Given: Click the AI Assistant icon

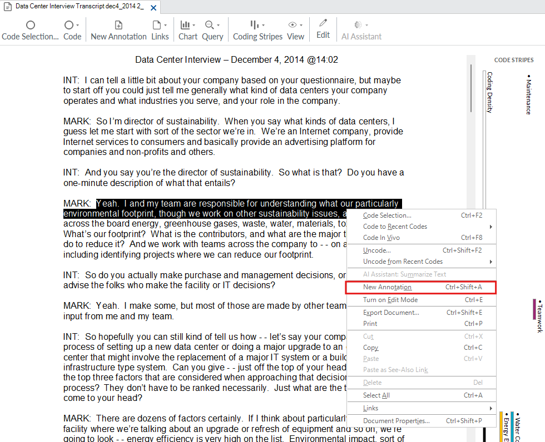Looking at the screenshot, I should click(358, 25).
